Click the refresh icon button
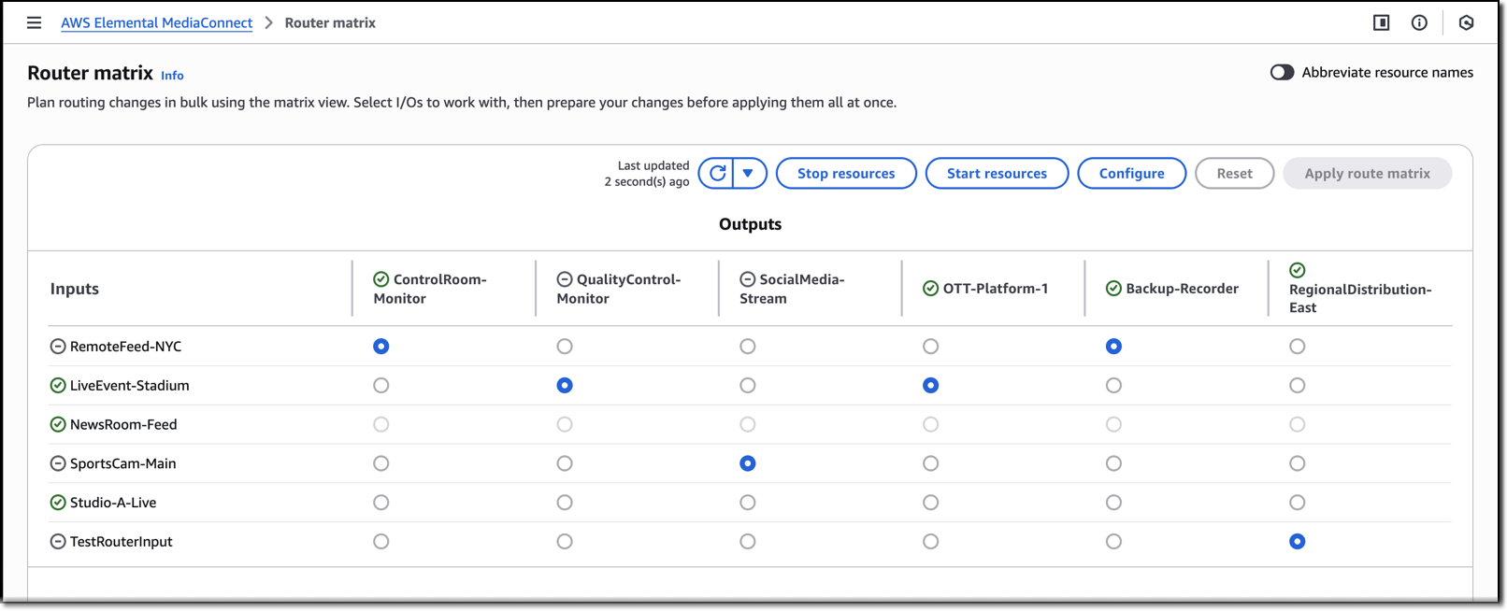Image resolution: width=1507 pixels, height=611 pixels. click(x=717, y=173)
